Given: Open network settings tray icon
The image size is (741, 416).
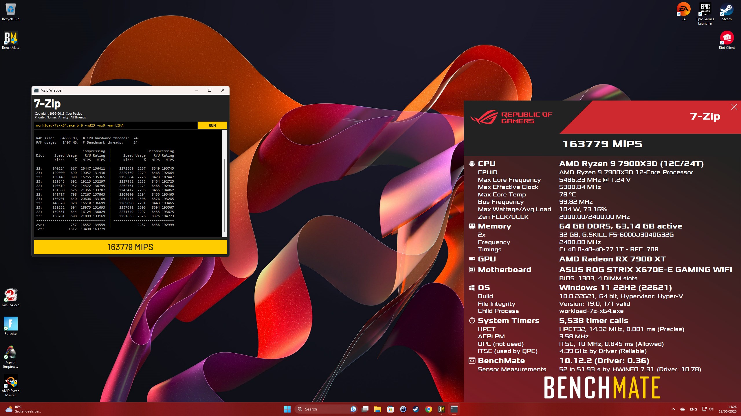Looking at the screenshot, I should click(x=705, y=409).
